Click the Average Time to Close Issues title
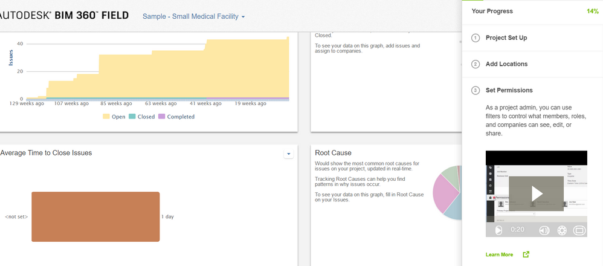 [46, 153]
